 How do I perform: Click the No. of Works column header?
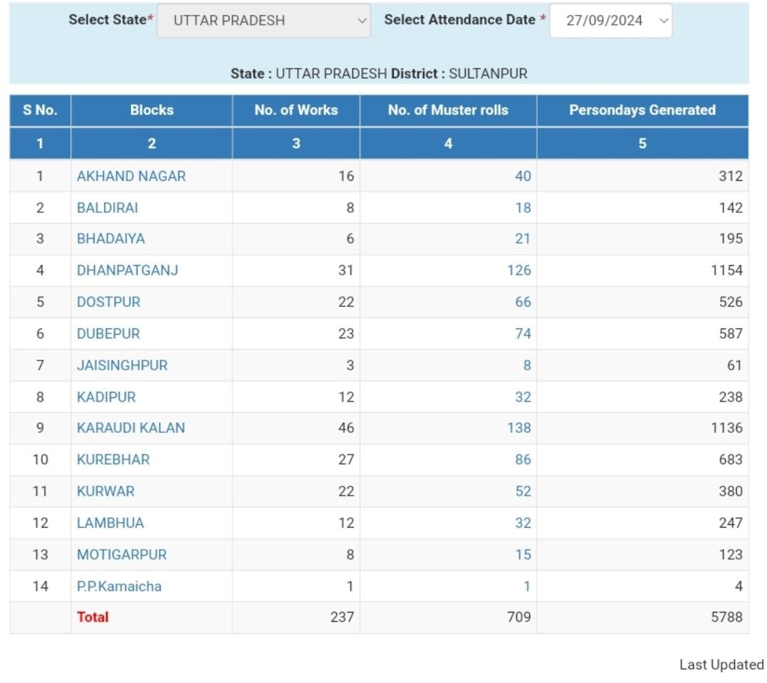[296, 110]
